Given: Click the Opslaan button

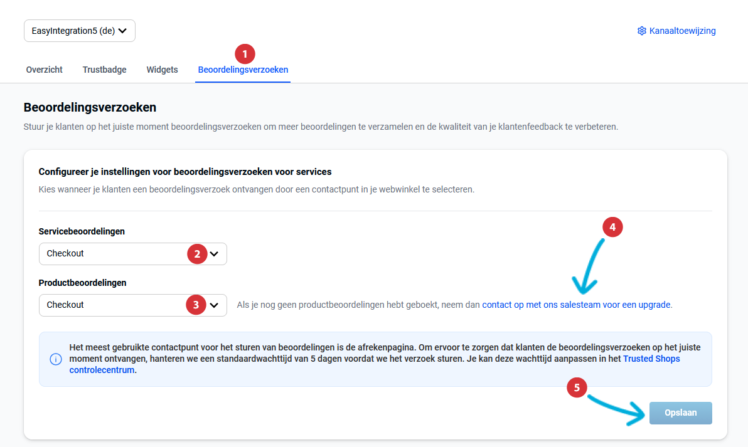Looking at the screenshot, I should pyautogui.click(x=680, y=413).
